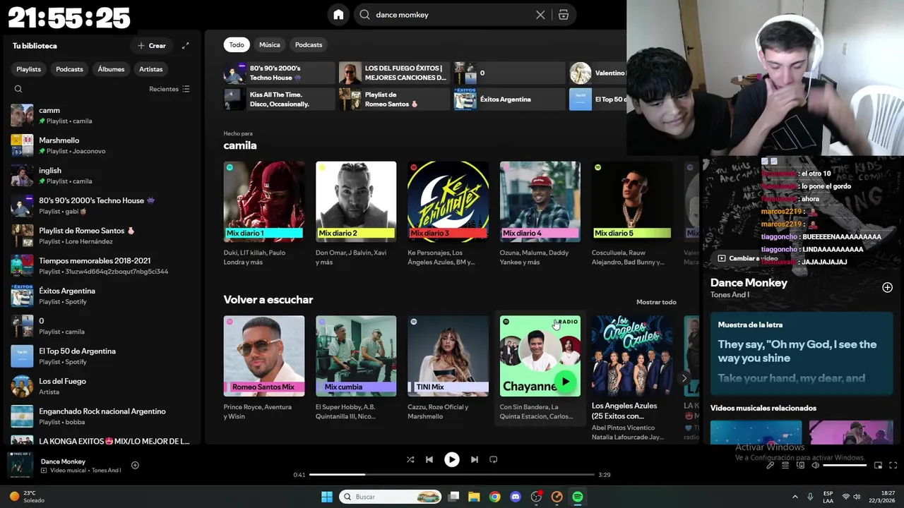Open Mix diario 3 Ke Personajes card
This screenshot has width=904, height=508.
point(448,214)
